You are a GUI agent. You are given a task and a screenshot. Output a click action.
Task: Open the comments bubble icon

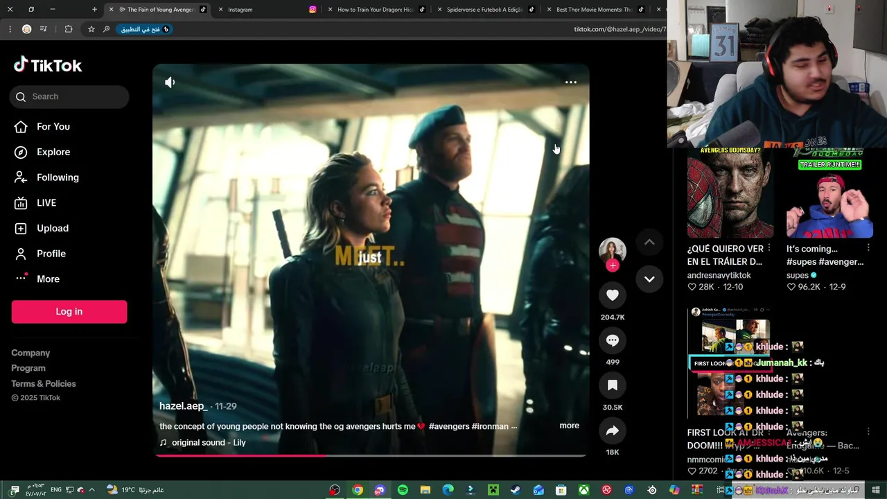pos(613,340)
